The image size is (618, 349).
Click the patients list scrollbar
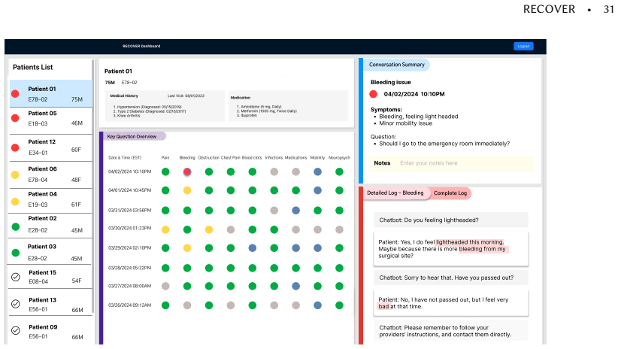pyautogui.click(x=93, y=185)
